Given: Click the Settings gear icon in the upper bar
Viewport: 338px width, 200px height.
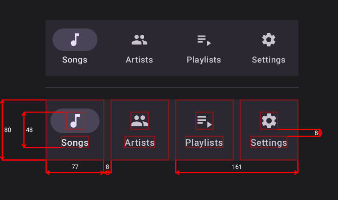Looking at the screenshot, I should tap(268, 40).
